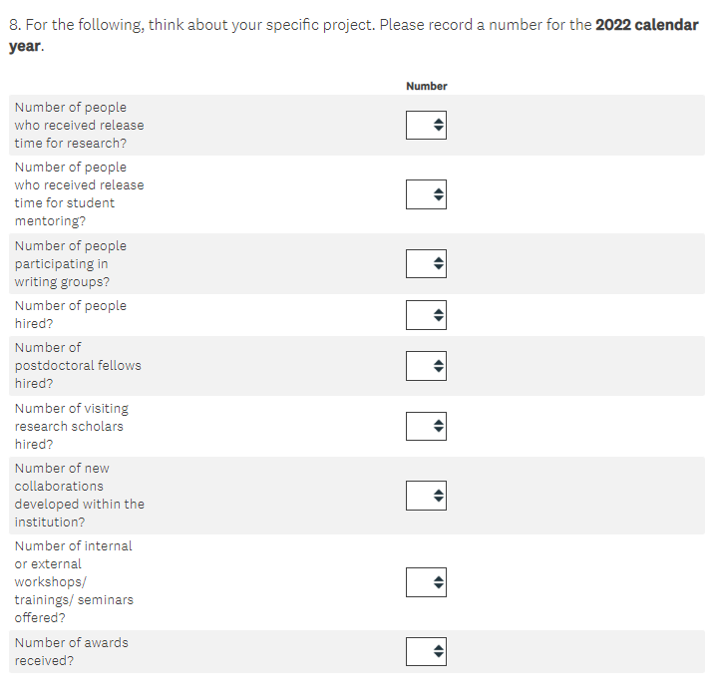Open the 'Number of people hired?' dropdown
The height and width of the screenshot is (699, 714).
coord(426,314)
